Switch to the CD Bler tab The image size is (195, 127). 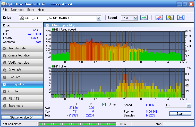click(x=22, y=91)
